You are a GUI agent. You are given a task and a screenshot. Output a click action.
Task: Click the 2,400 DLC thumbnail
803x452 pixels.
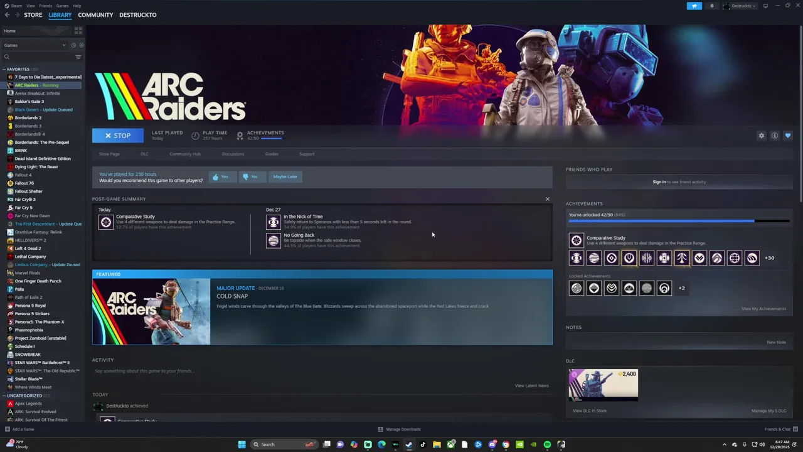(604, 385)
